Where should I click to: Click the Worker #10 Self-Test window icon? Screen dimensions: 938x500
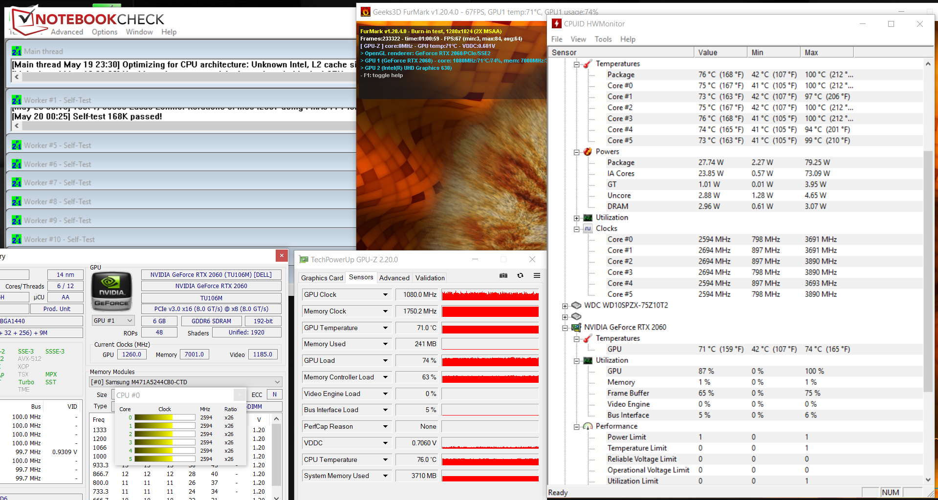(17, 239)
